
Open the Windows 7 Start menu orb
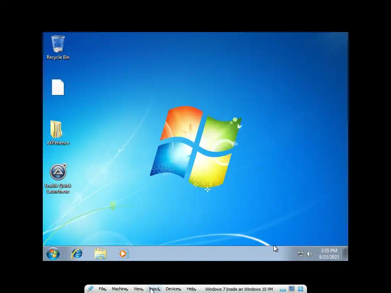53,253
